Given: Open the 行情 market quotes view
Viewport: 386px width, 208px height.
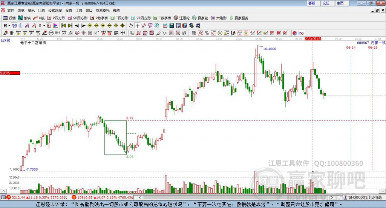Looking at the screenshot, I should click(9, 18).
